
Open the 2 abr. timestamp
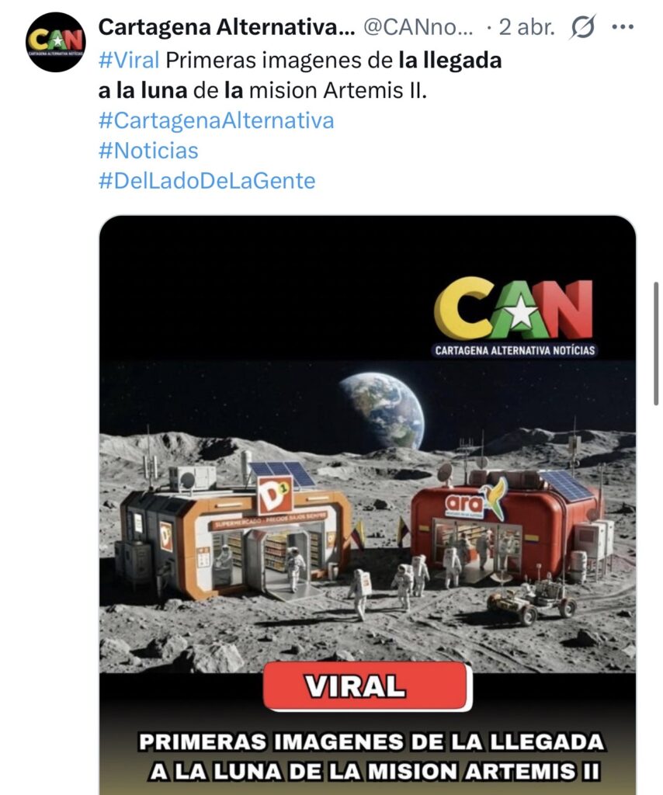click(x=527, y=27)
